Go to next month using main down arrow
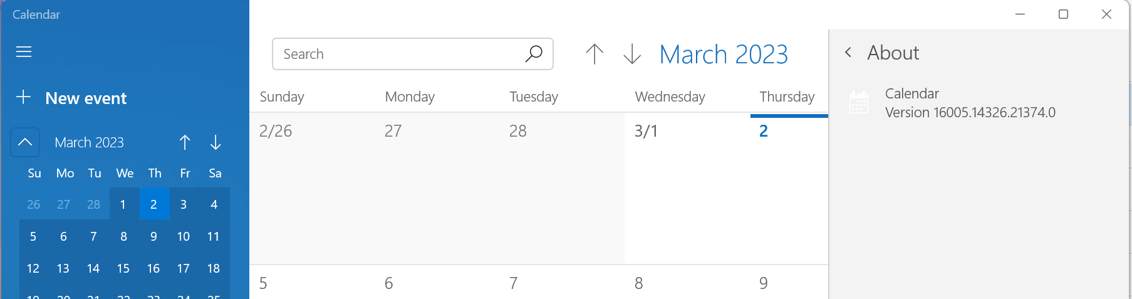 point(632,54)
